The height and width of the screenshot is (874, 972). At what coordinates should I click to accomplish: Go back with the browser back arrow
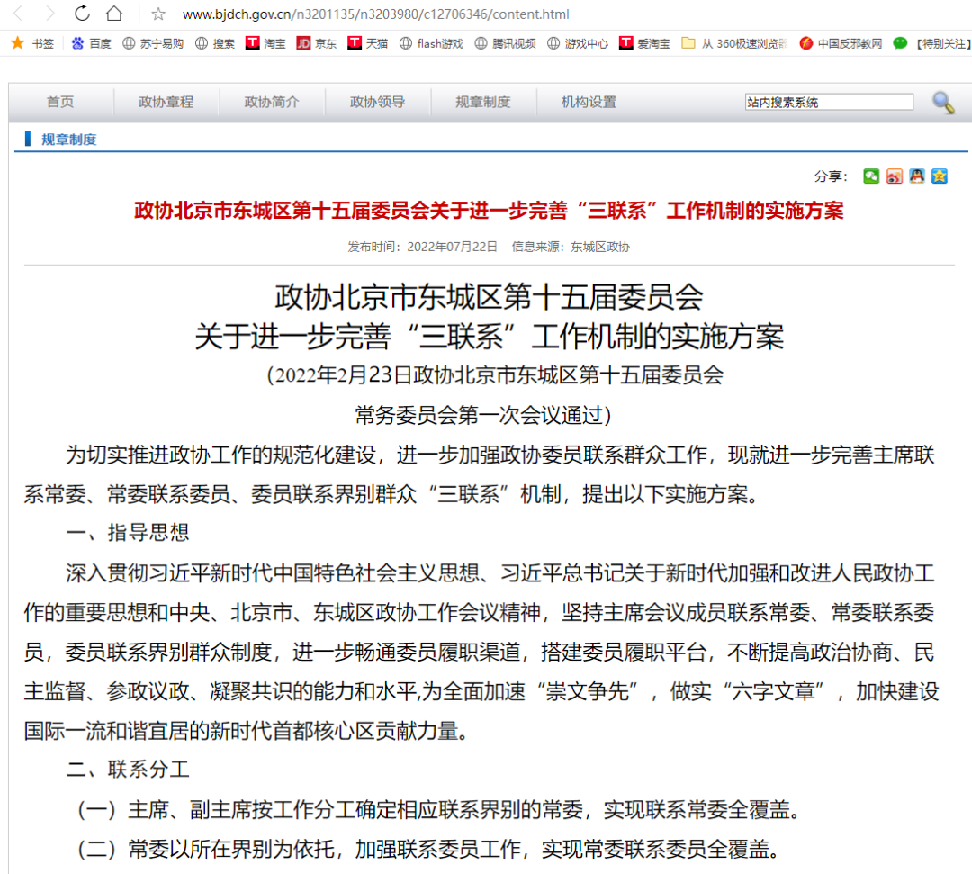(19, 14)
